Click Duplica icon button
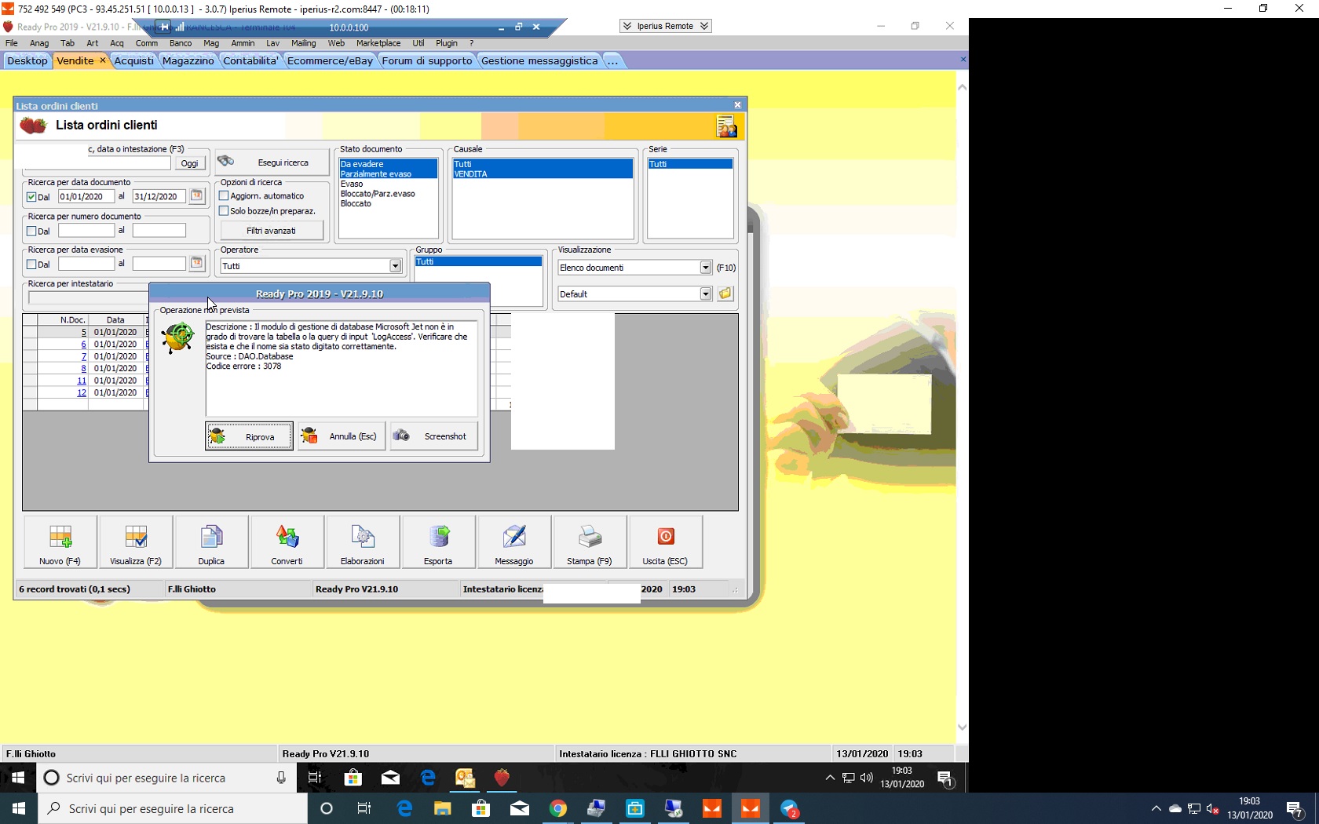 click(211, 542)
